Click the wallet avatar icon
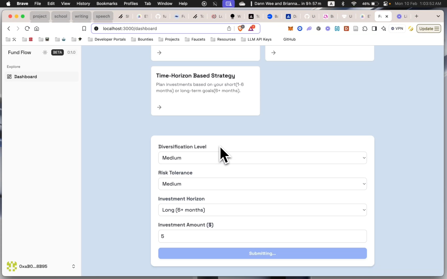 [12, 266]
